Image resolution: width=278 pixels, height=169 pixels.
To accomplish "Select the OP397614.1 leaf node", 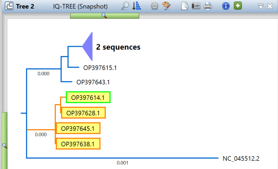I will point(88,97).
